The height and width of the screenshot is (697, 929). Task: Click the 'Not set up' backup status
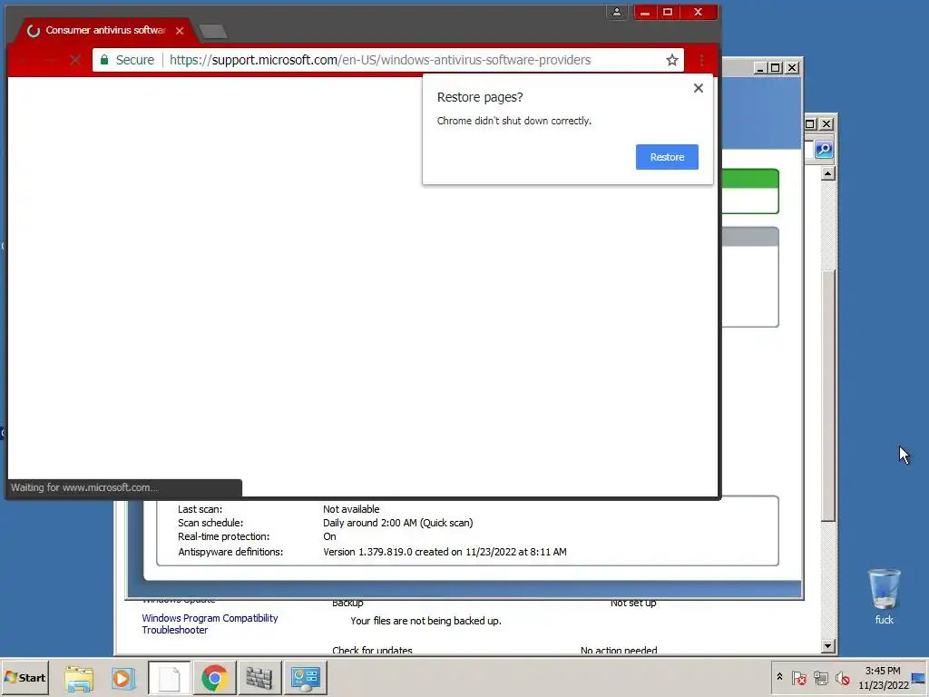point(633,604)
